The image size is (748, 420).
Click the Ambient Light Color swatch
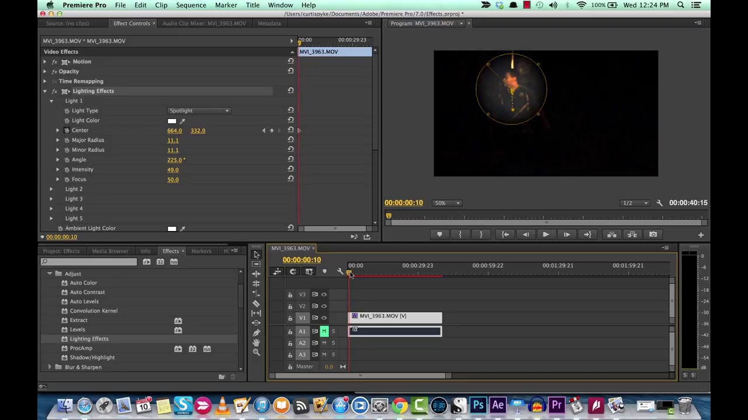(x=172, y=229)
